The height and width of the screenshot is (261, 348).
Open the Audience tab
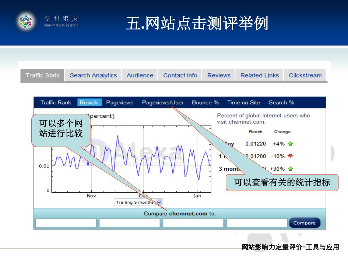tap(140, 75)
